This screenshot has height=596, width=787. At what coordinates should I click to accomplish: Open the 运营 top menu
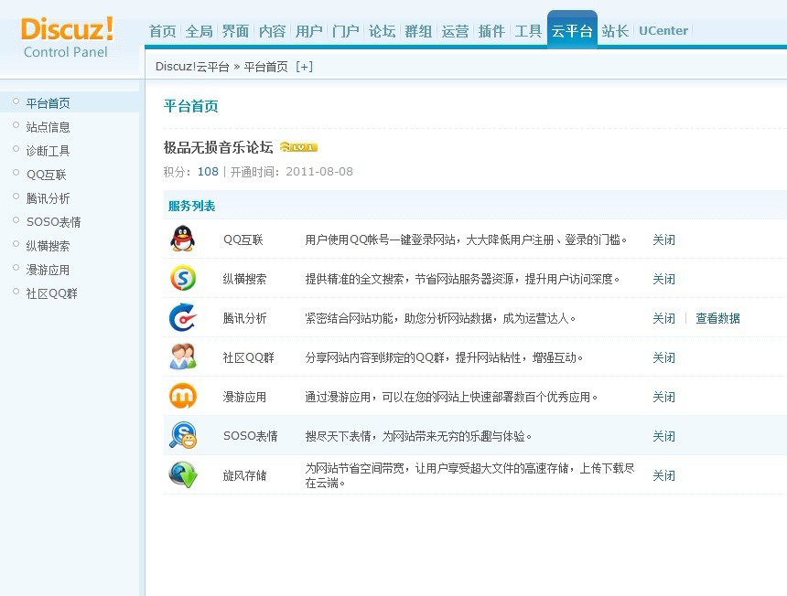click(455, 31)
